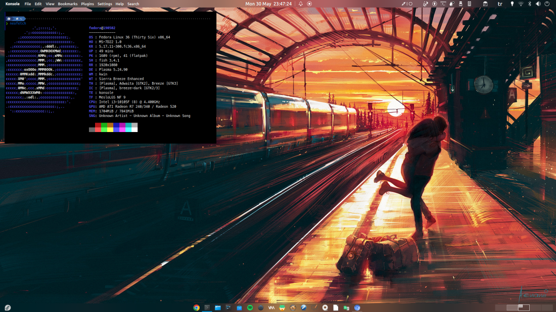Open the blue file manager dock icon
This screenshot has height=312, width=556.
(218, 308)
